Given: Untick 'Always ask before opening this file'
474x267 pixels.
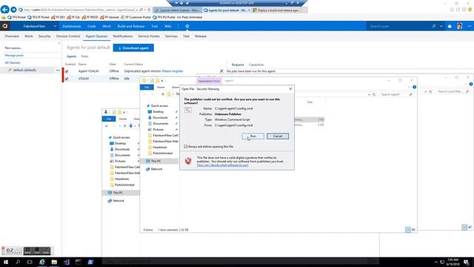Looking at the screenshot, I should click(186, 147).
